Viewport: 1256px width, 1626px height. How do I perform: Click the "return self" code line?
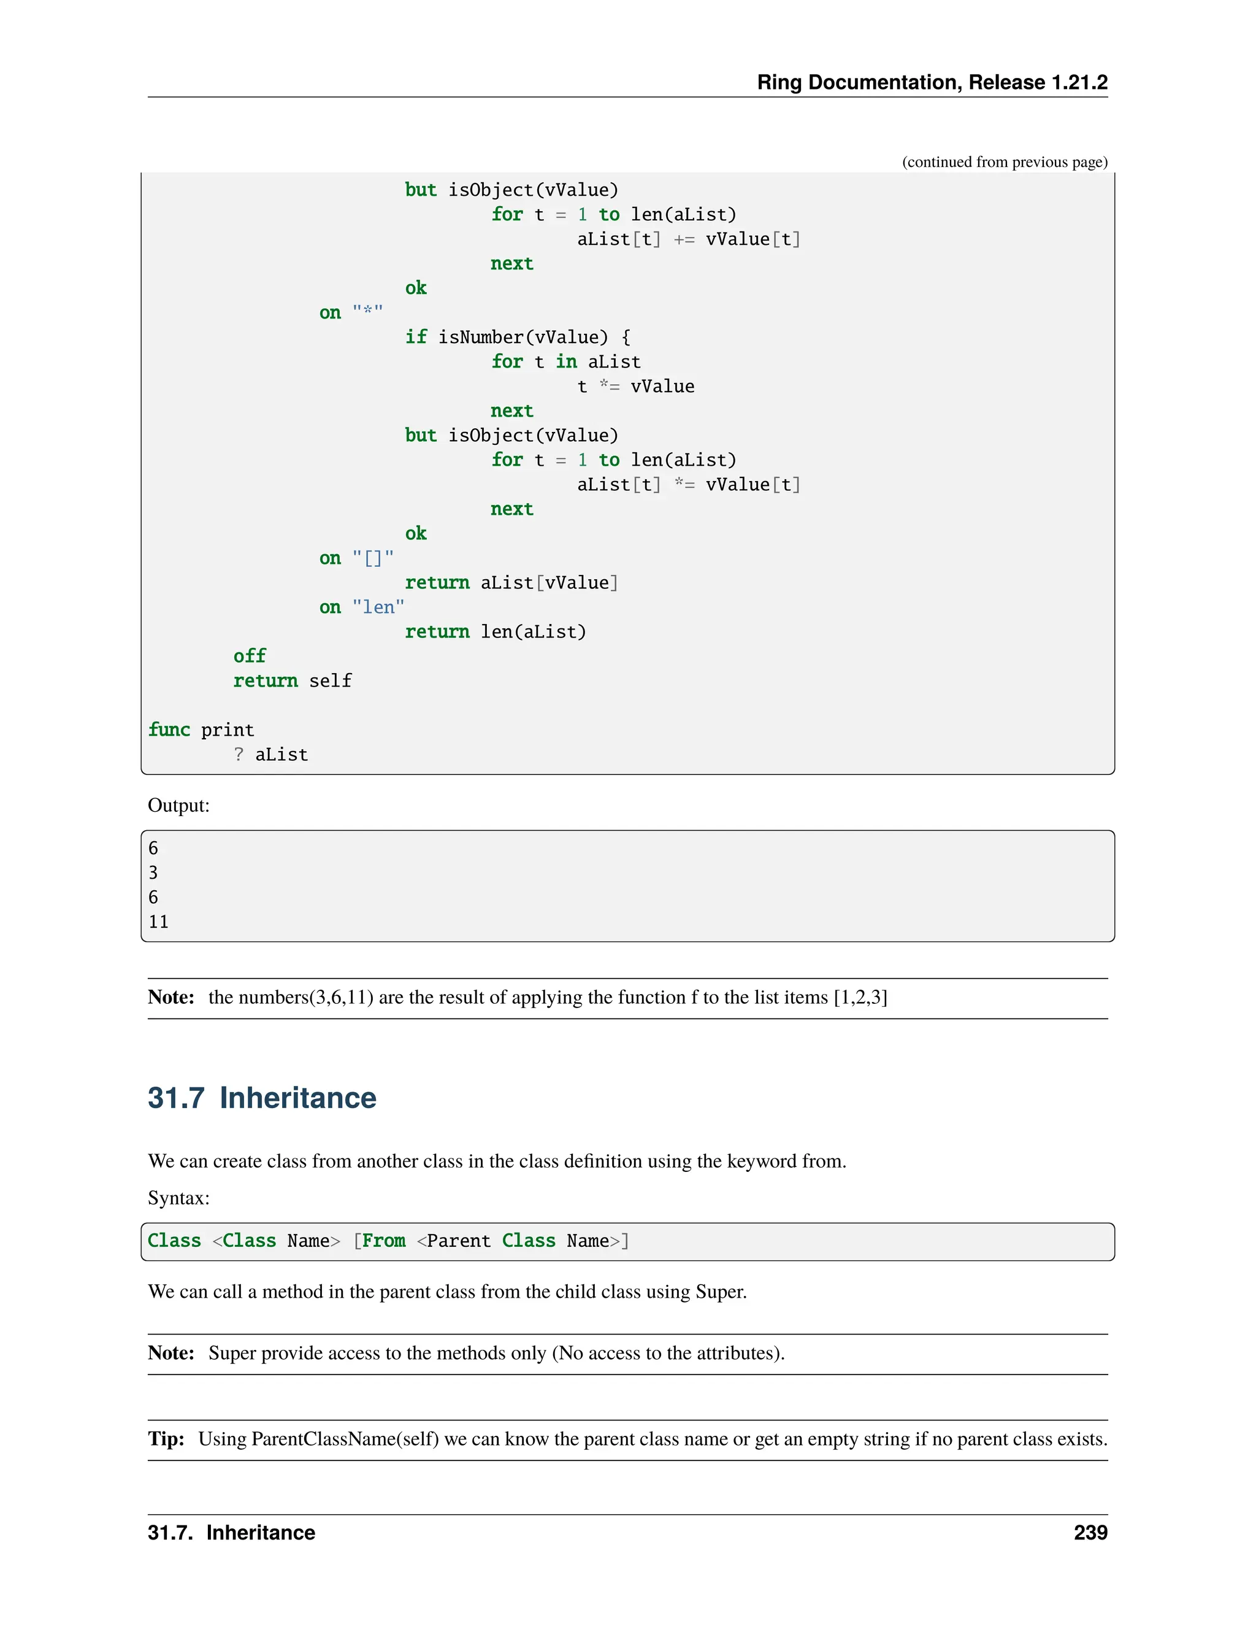click(293, 680)
